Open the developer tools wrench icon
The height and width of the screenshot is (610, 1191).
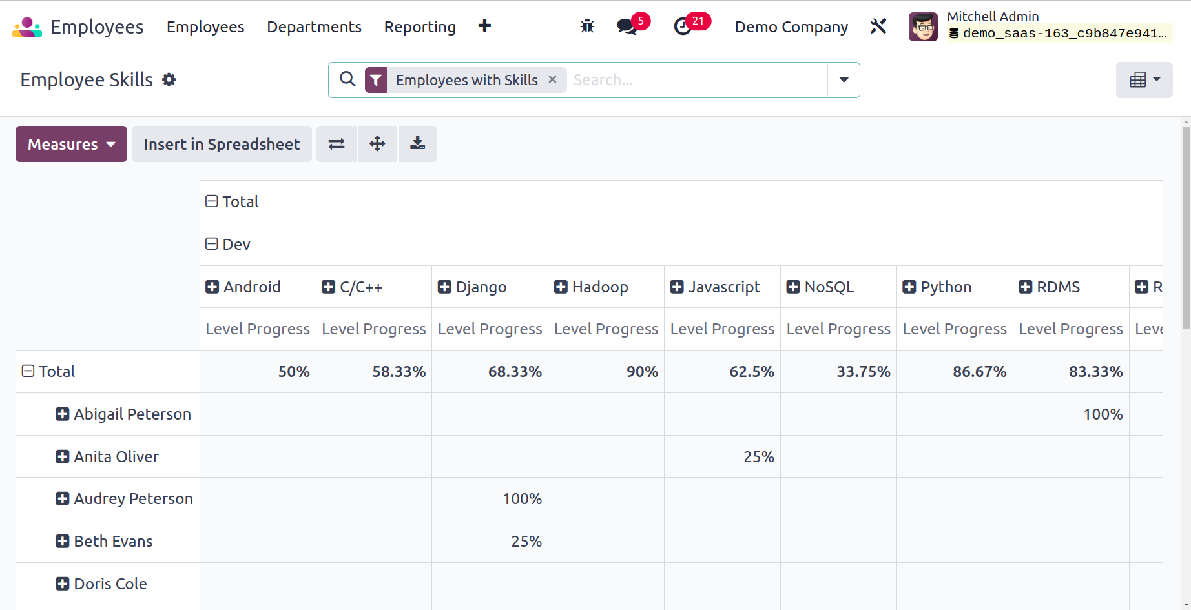[x=878, y=26]
